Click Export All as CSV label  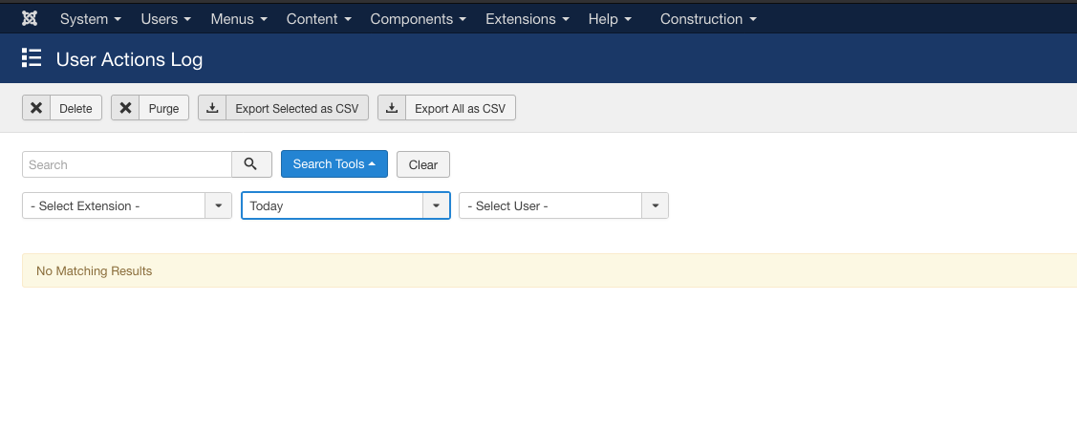pyautogui.click(x=461, y=109)
